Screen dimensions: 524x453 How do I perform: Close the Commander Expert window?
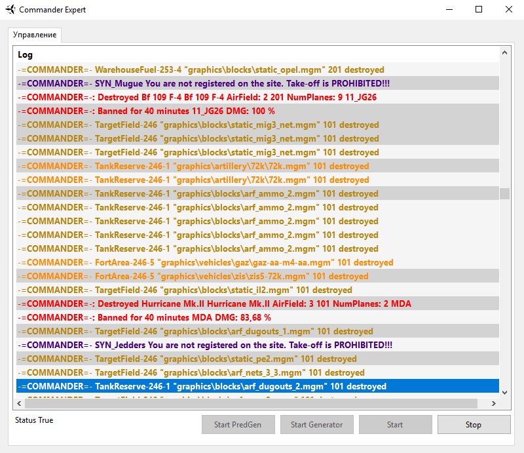tap(509, 10)
